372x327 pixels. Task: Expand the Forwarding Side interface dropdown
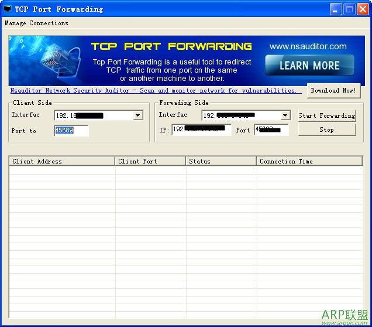coord(285,115)
